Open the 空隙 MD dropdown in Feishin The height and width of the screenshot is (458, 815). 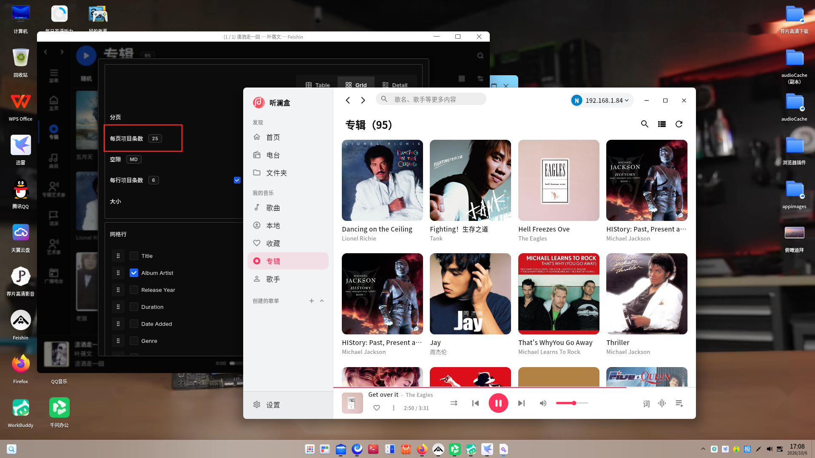pyautogui.click(x=134, y=159)
